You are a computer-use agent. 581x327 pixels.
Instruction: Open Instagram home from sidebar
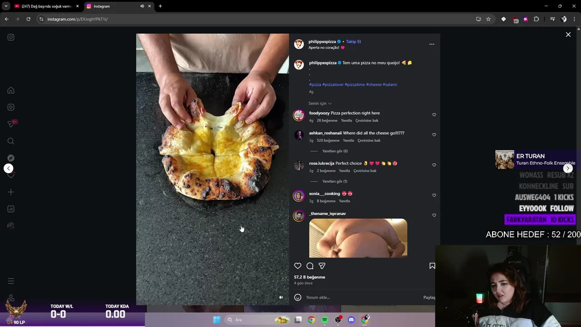click(11, 90)
